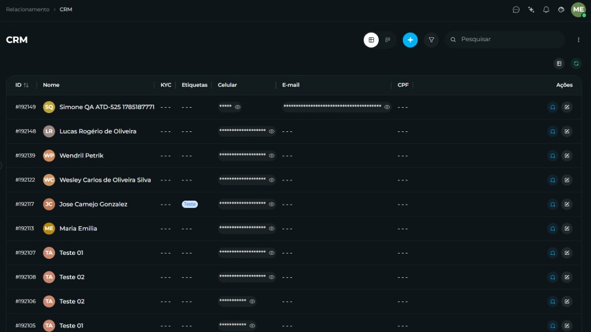Viewport: 591px width, 332px height.
Task: Open the AI sparkle assistant icon
Action: 531,10
